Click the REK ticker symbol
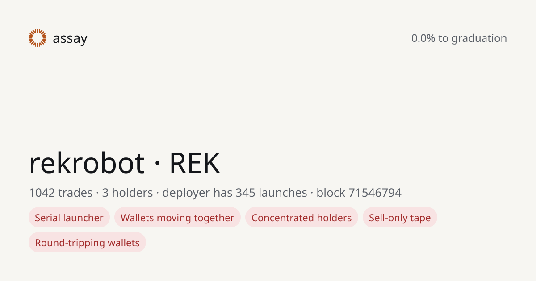This screenshot has height=281, width=536. 195,163
